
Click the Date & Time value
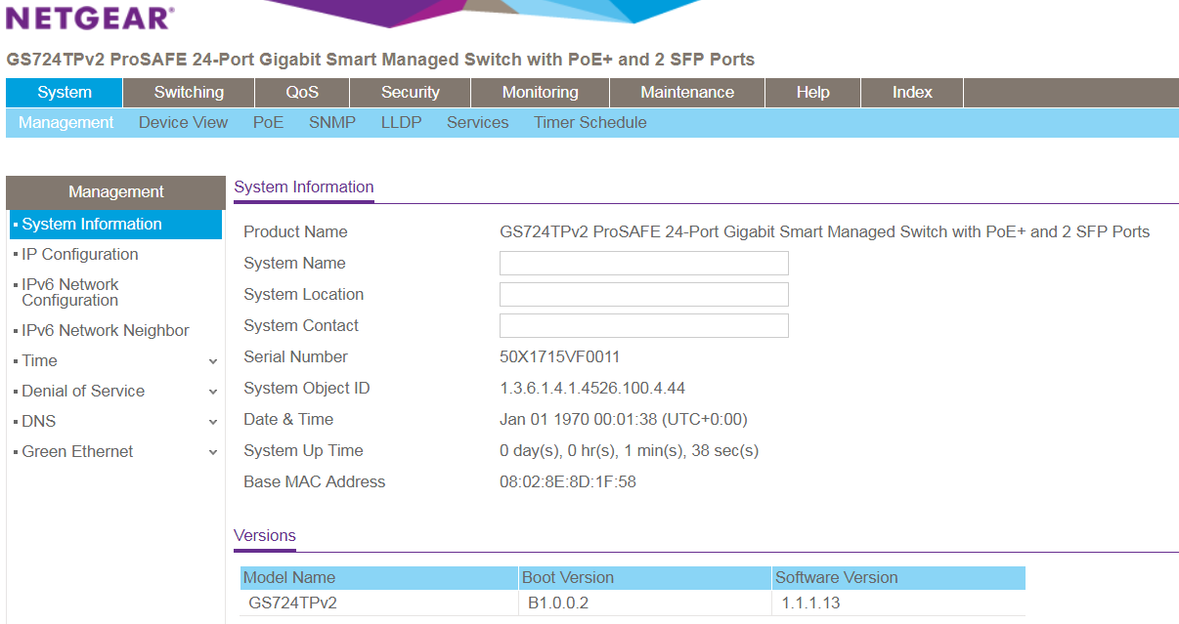624,420
